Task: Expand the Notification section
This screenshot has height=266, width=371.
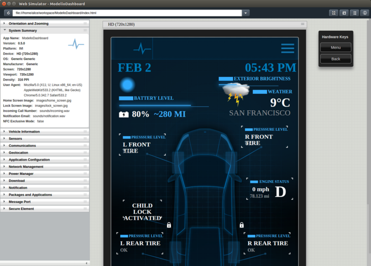Action: point(45,188)
